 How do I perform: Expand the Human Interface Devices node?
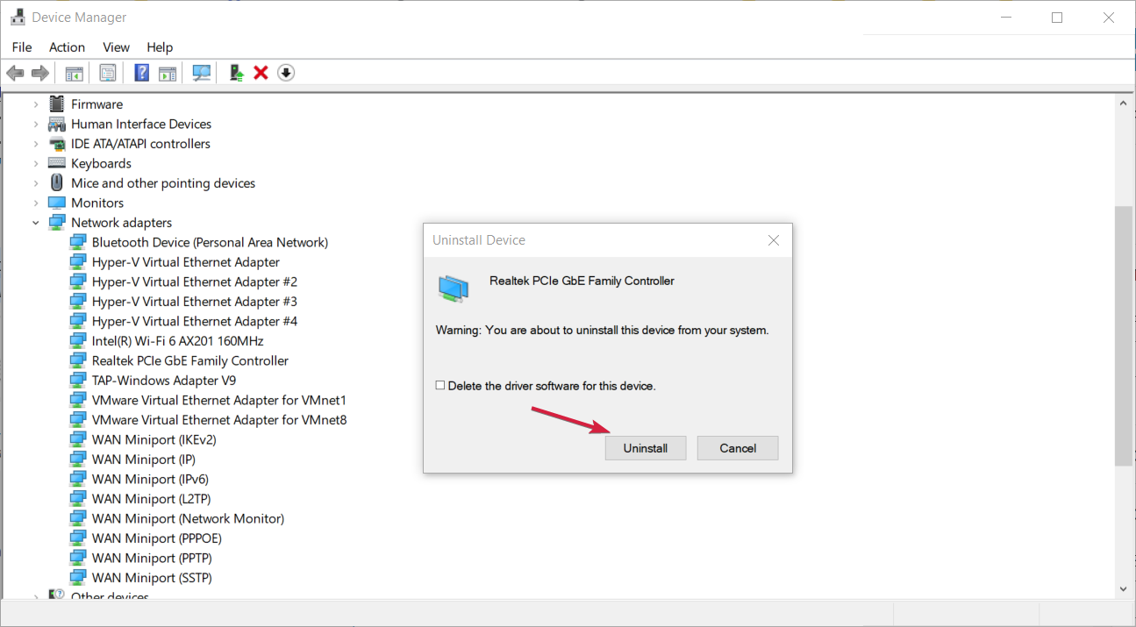tap(36, 124)
